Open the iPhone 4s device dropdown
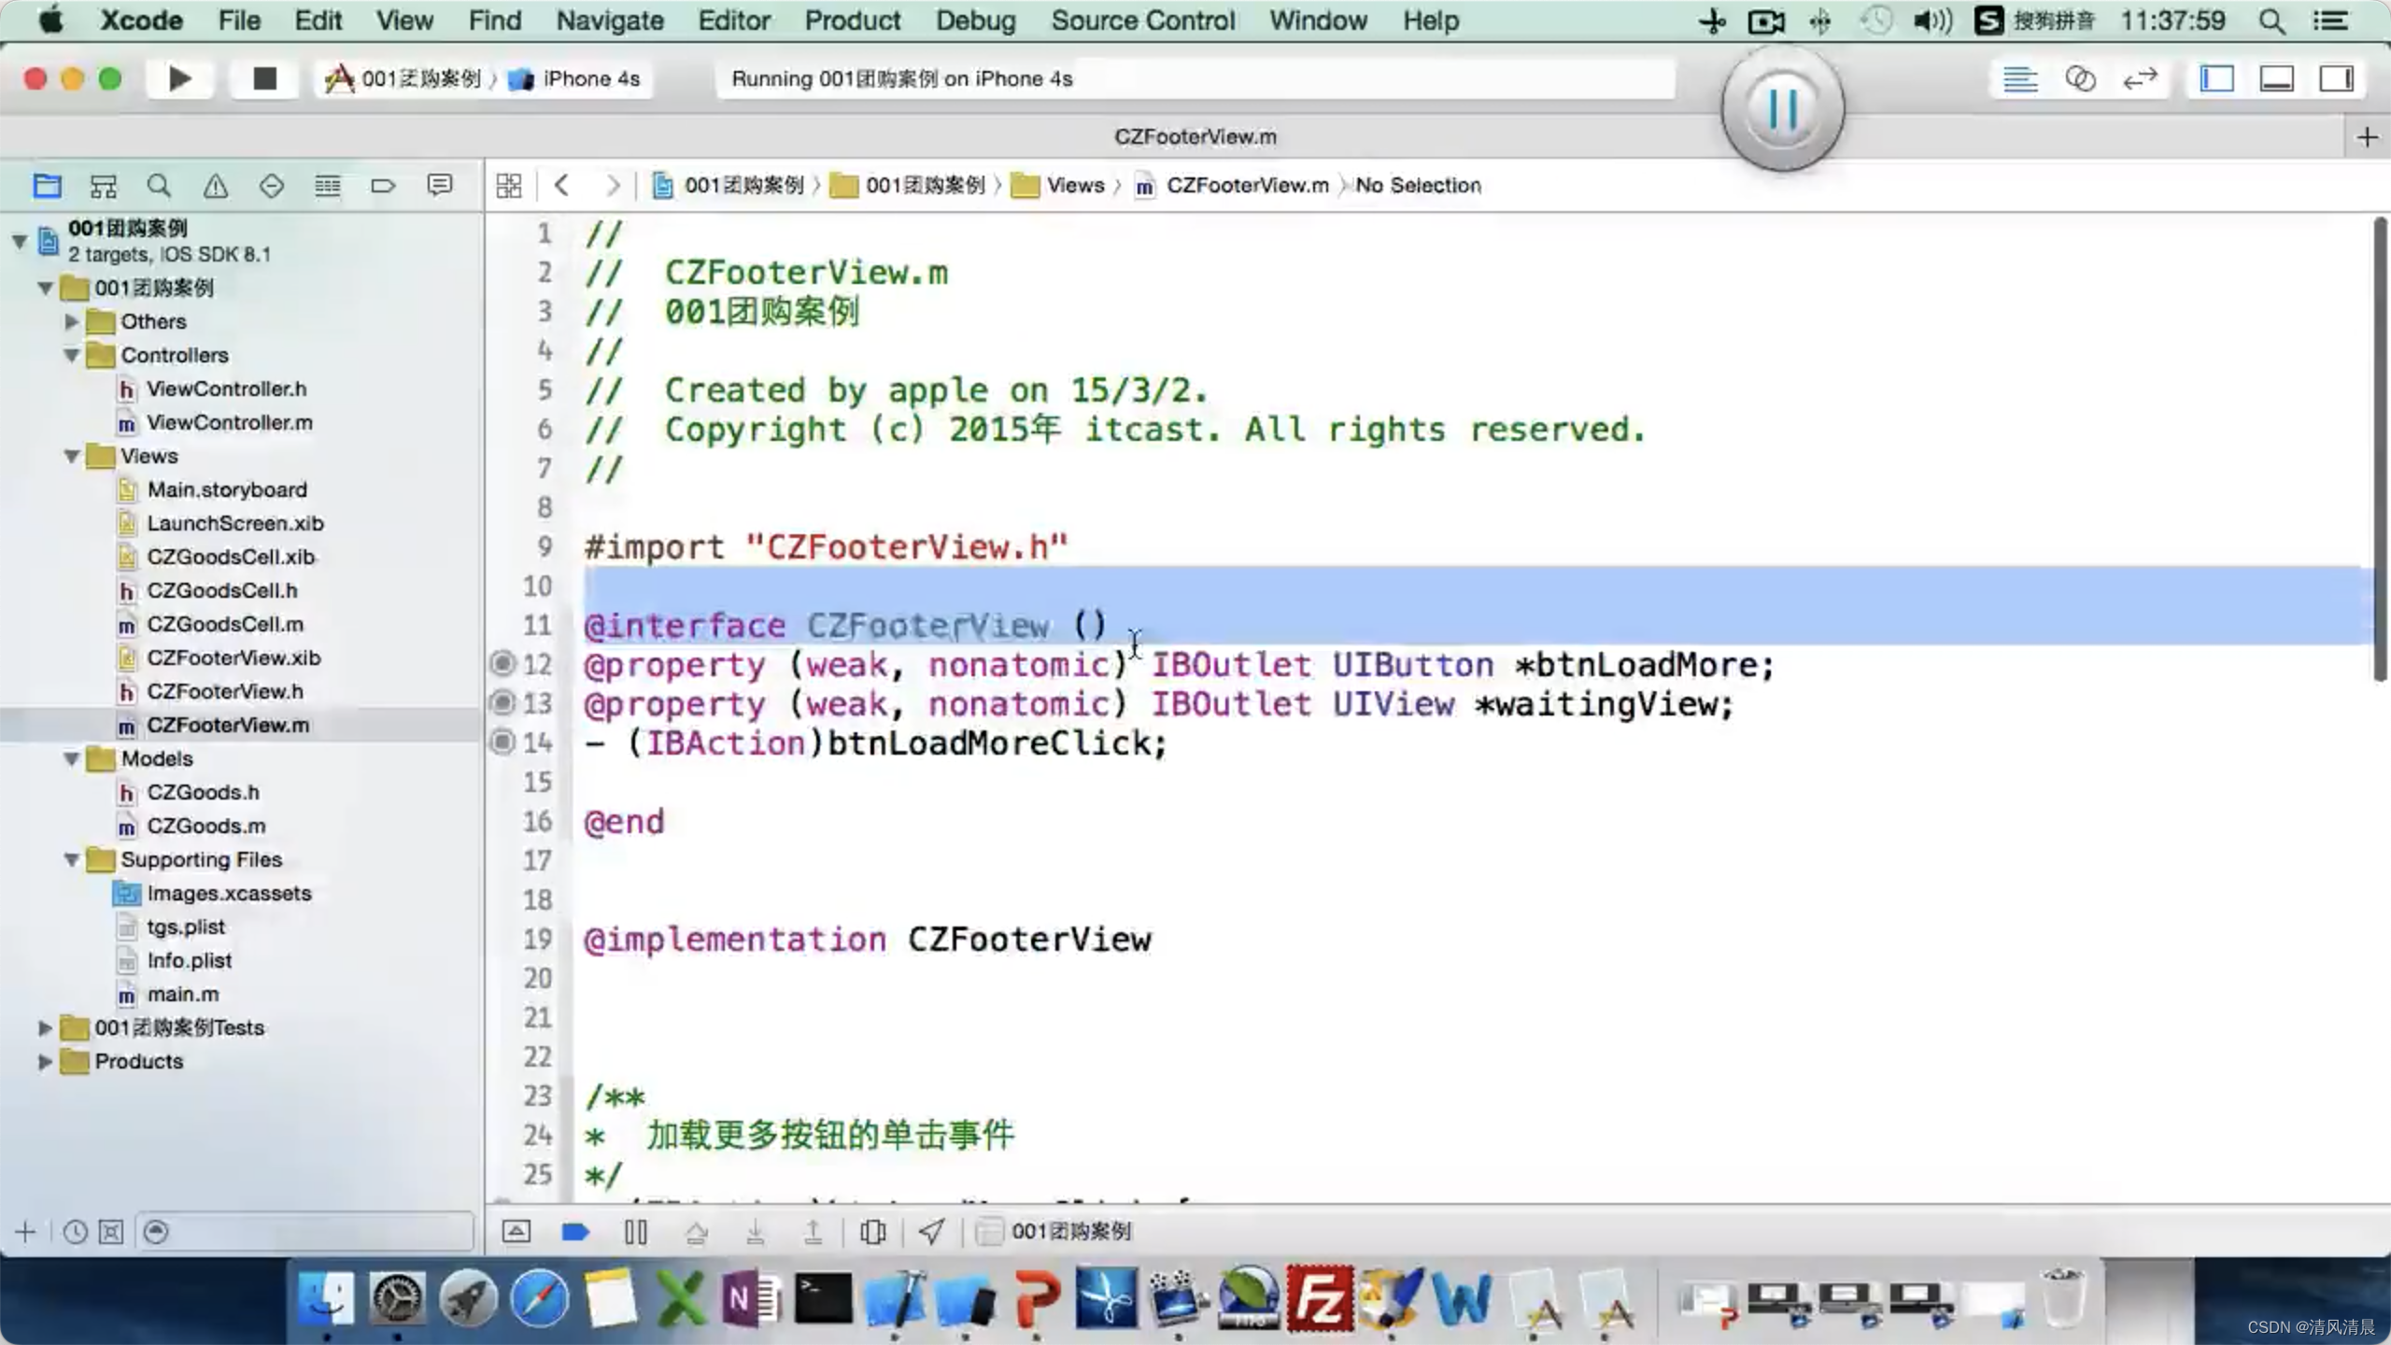Image resolution: width=2391 pixels, height=1345 pixels. pyautogui.click(x=574, y=78)
